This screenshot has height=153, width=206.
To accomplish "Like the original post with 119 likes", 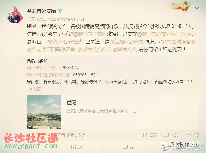I will [x=188, y=135].
